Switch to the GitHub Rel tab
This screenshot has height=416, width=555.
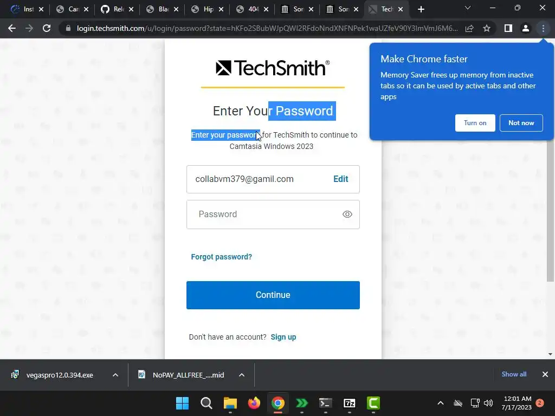113,9
